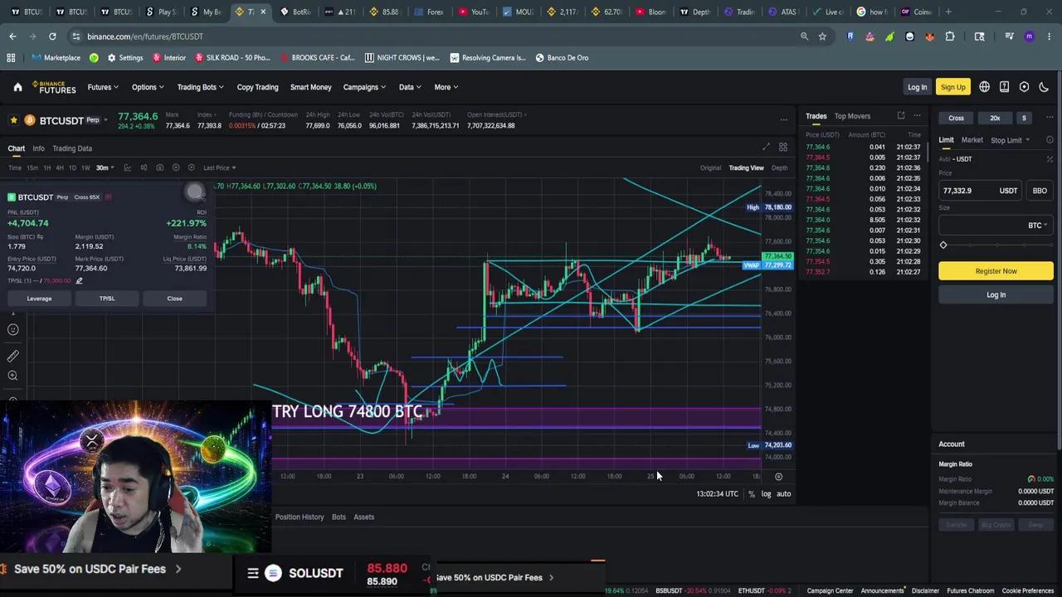1062x597 pixels.
Task: Select the Market order tab
Action: pos(972,140)
